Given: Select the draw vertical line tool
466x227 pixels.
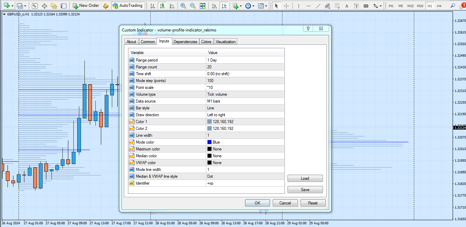Looking at the screenshot, I should (299, 6).
